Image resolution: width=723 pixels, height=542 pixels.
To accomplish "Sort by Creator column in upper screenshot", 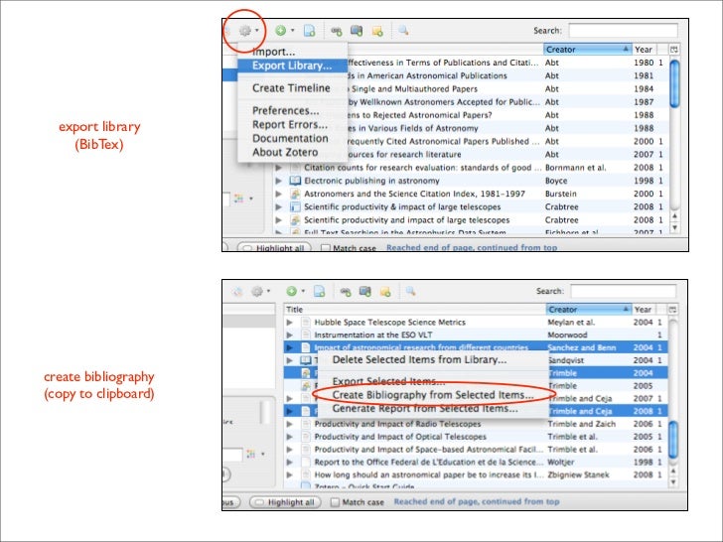I will pyautogui.click(x=588, y=50).
